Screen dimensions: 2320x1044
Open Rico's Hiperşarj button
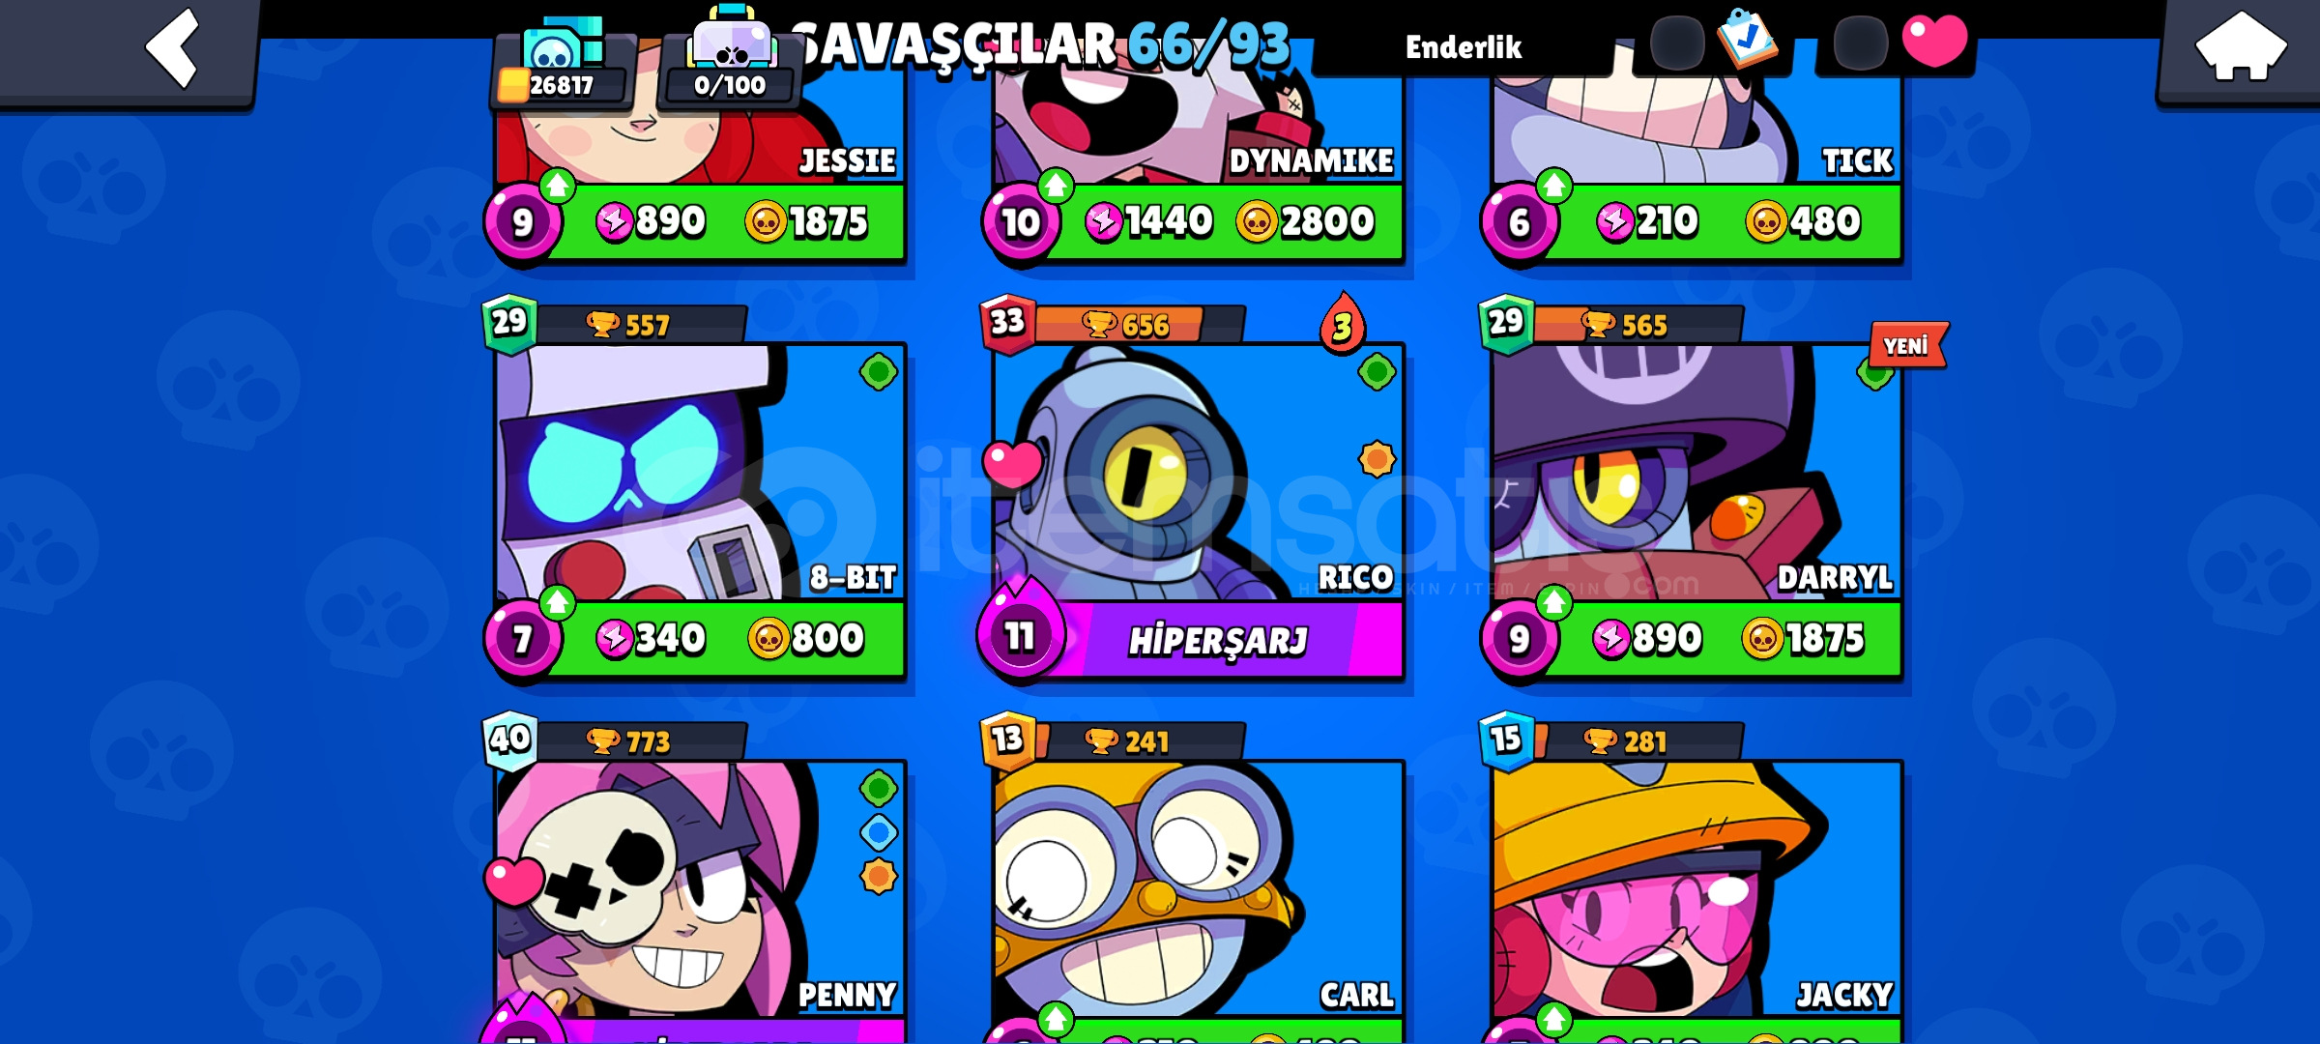point(1218,639)
